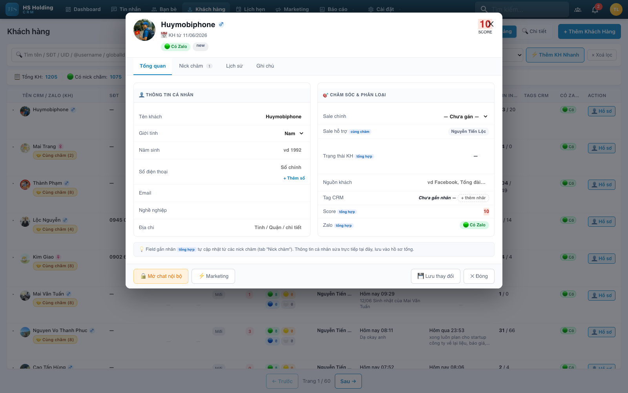Open the Giới tính dropdown showing Nam

point(294,134)
